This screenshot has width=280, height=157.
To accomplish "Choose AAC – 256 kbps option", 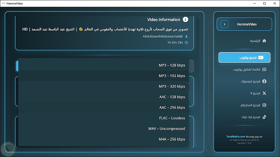I will 103,107.
